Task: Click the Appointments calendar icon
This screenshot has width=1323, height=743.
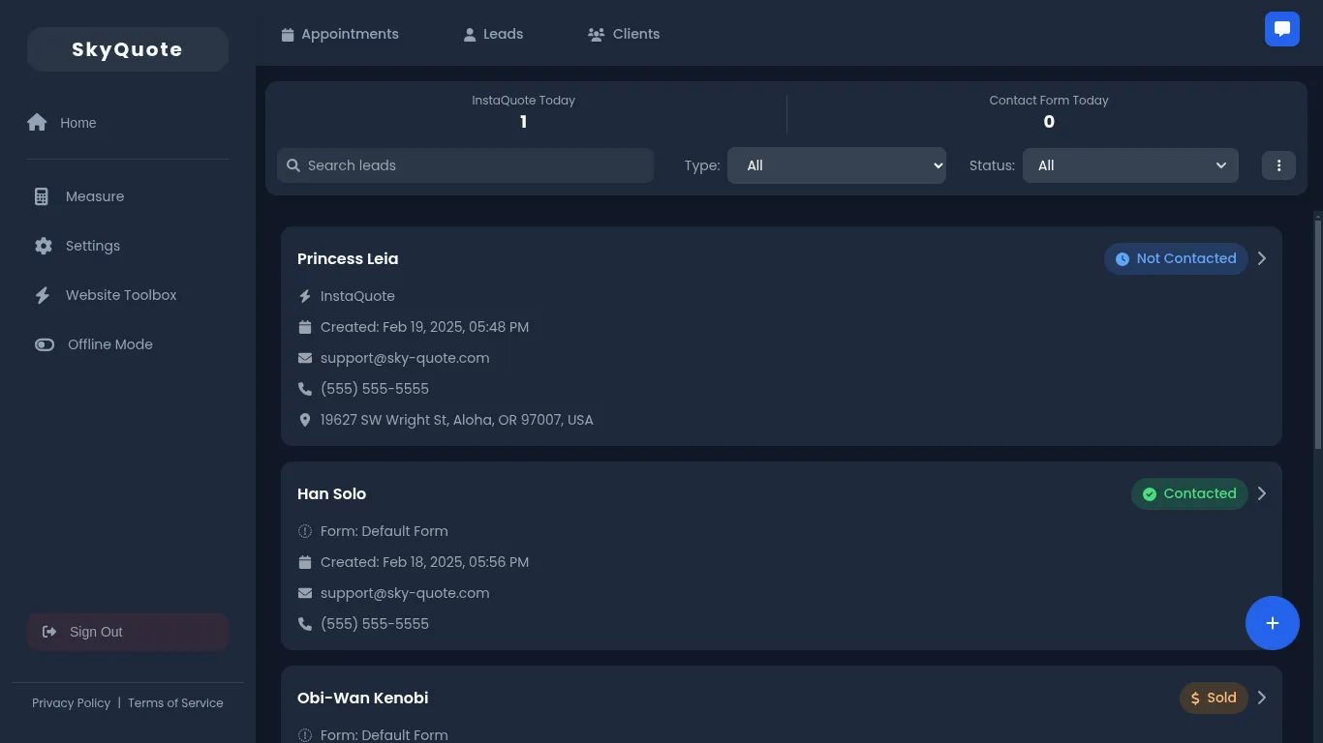Action: [x=288, y=34]
